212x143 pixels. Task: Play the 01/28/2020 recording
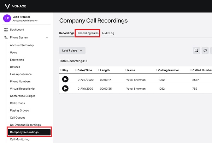[65, 80]
